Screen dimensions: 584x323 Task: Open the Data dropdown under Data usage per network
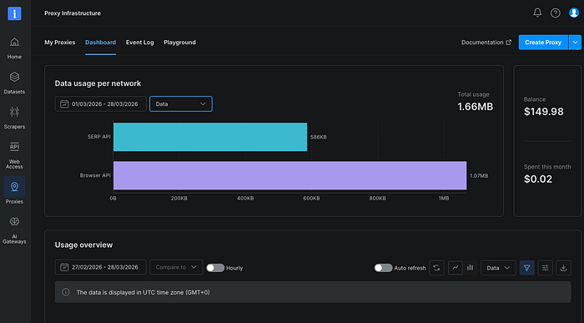click(x=181, y=104)
